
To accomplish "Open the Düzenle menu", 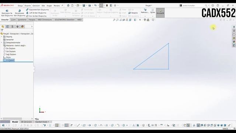I will 28,6.
